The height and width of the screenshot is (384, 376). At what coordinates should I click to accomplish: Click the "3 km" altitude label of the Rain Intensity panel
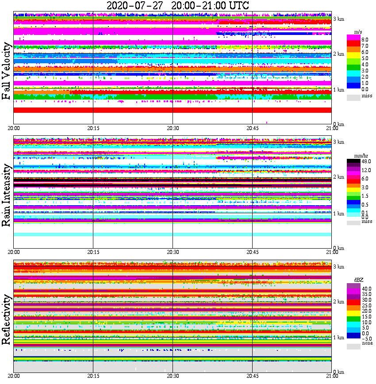click(x=339, y=142)
